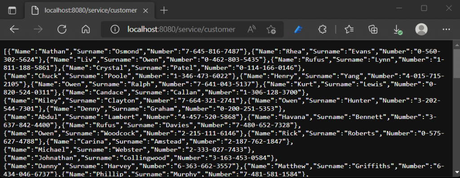
Task: Select the localhost:8080/service/customer tab
Action: click(x=85, y=11)
